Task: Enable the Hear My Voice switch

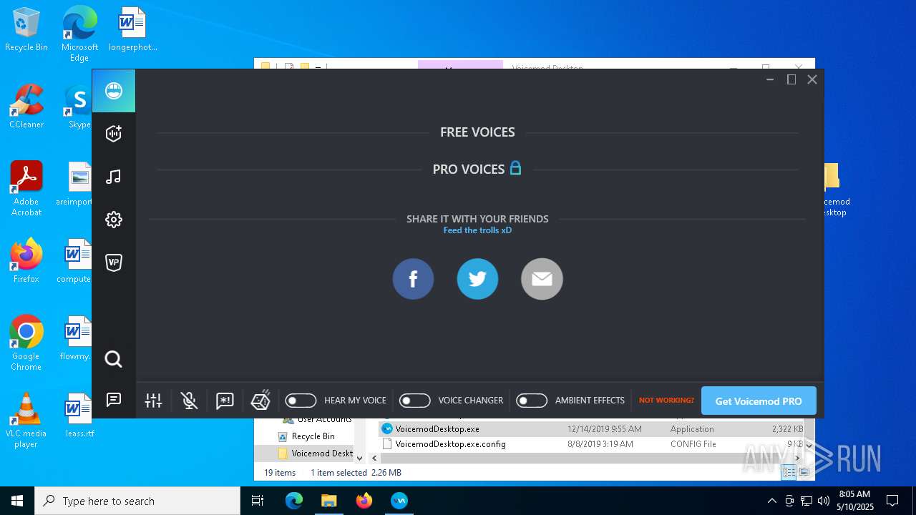Action: [301, 401]
